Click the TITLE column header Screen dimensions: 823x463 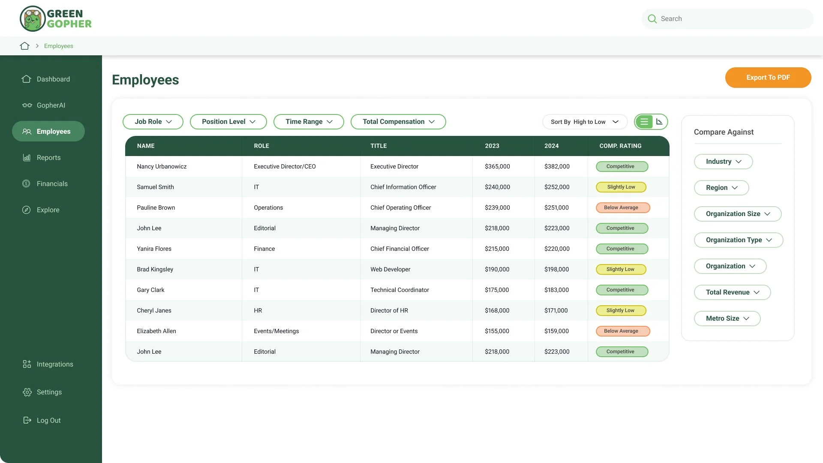click(x=378, y=146)
